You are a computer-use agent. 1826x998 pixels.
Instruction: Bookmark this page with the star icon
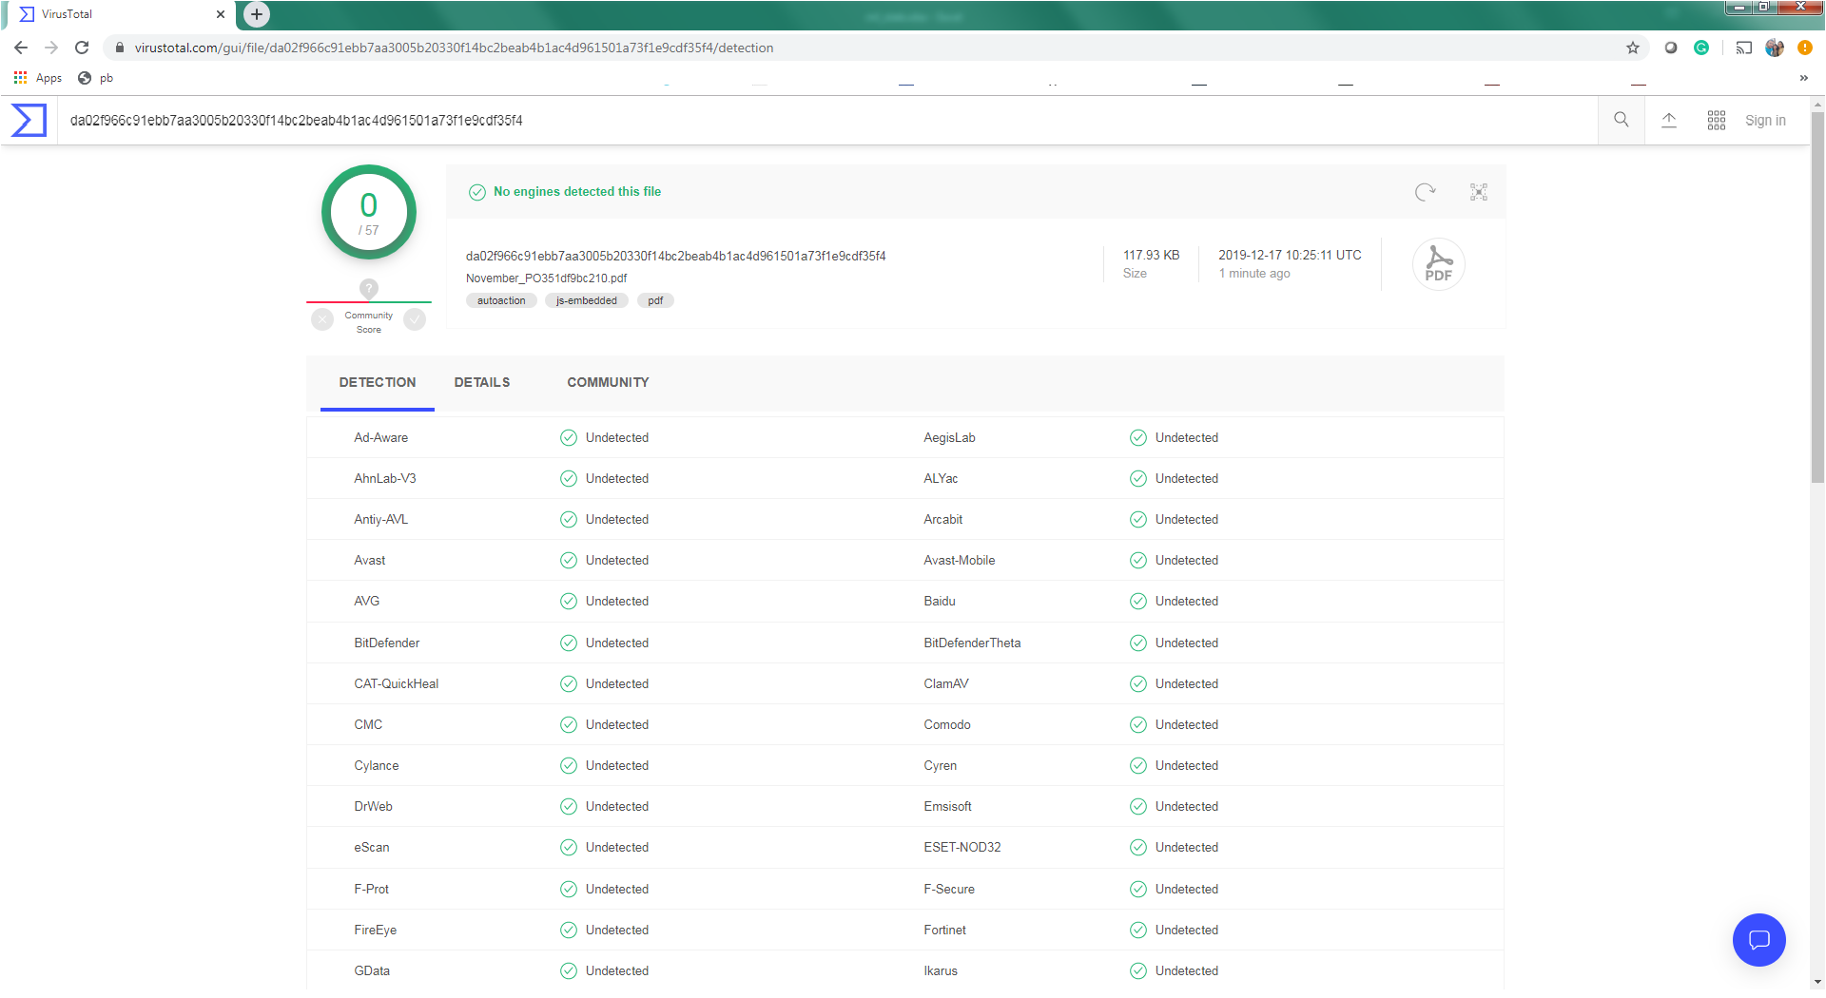tap(1633, 48)
